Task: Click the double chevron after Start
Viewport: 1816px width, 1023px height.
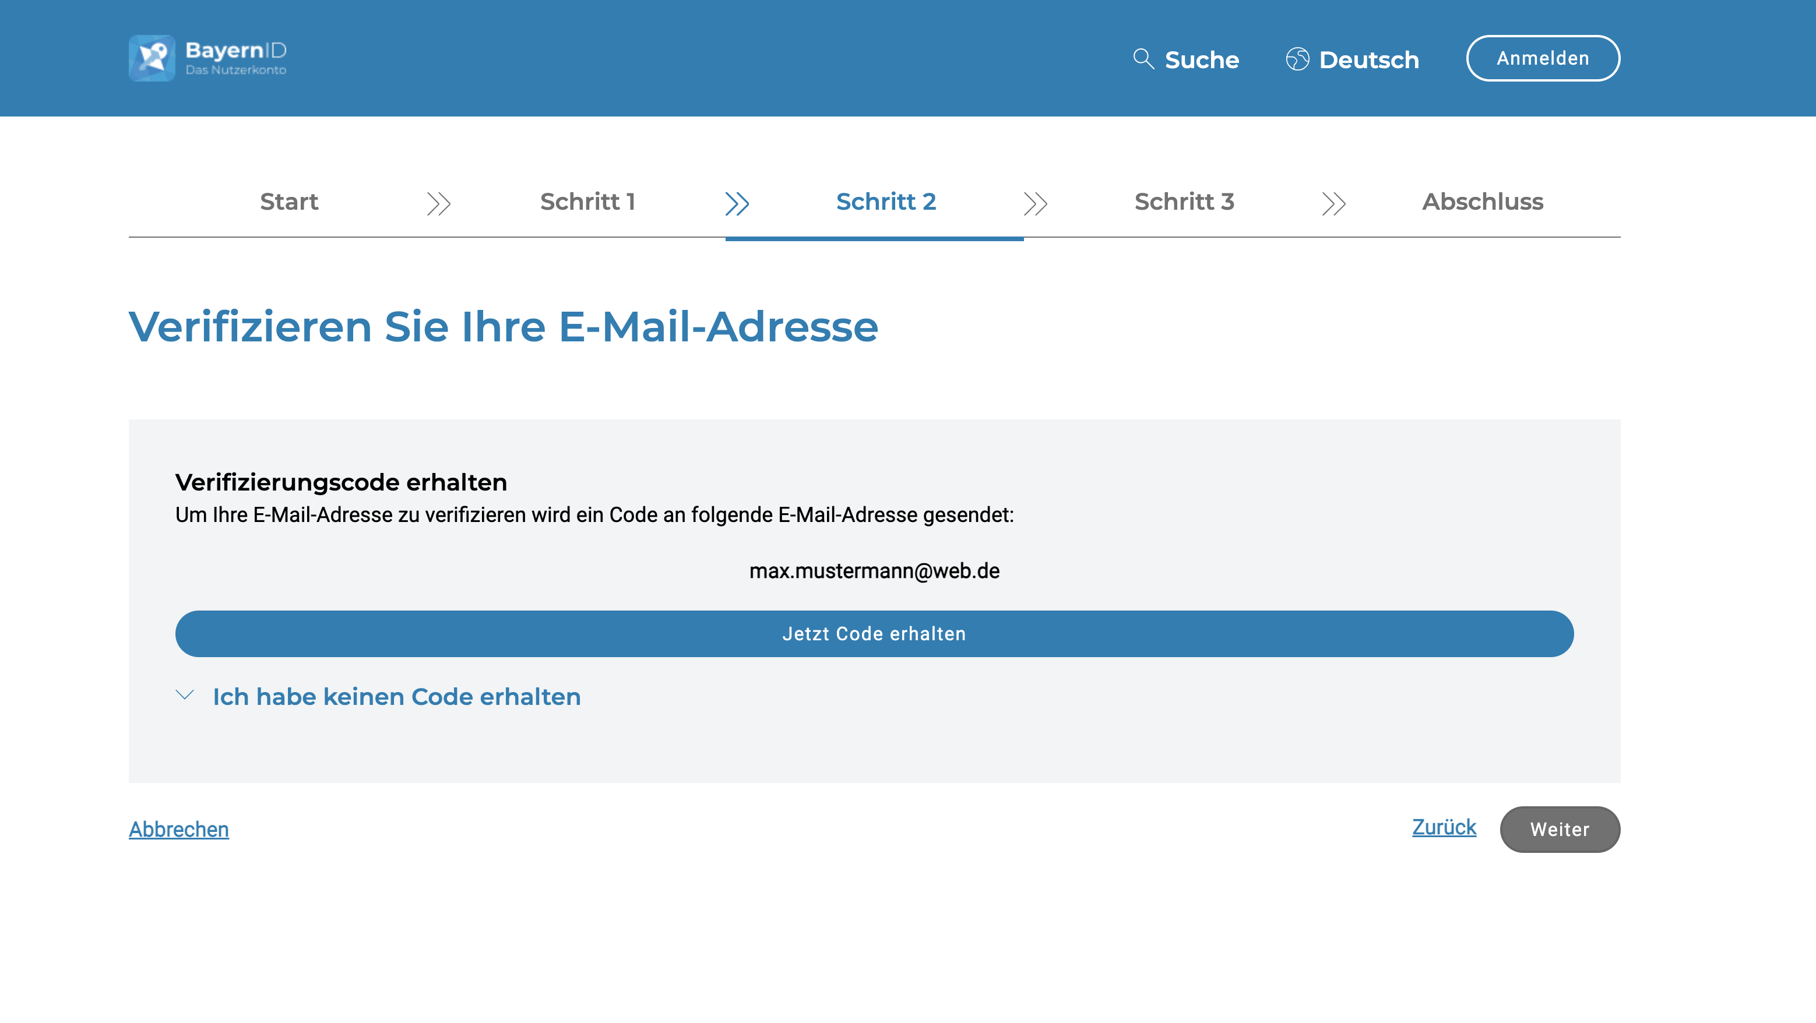Action: click(438, 204)
